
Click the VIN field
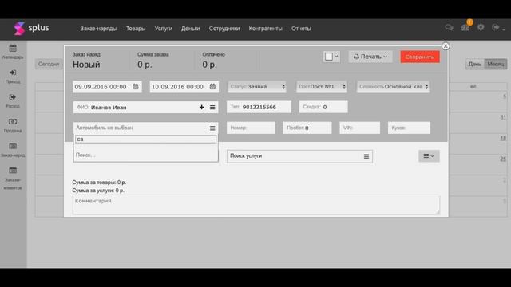coord(360,128)
